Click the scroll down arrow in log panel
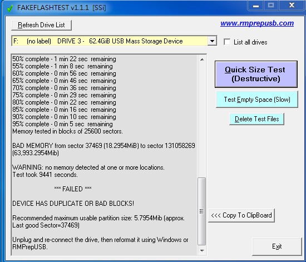This screenshot has width=306, height=262. (202, 250)
